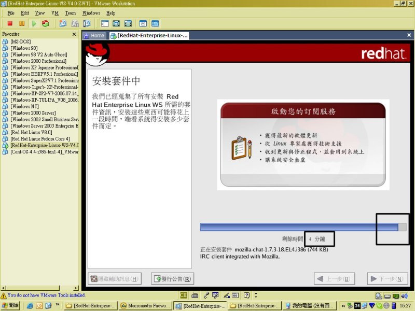Close the current VM tab
This screenshot has height=311, width=415.
409,35
